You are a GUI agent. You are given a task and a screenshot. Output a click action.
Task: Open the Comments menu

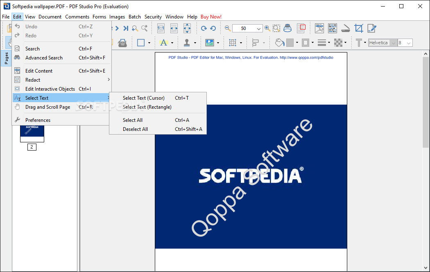pyautogui.click(x=77, y=17)
